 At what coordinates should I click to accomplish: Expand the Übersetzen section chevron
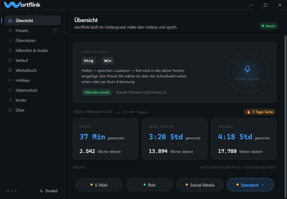tap(10, 40)
